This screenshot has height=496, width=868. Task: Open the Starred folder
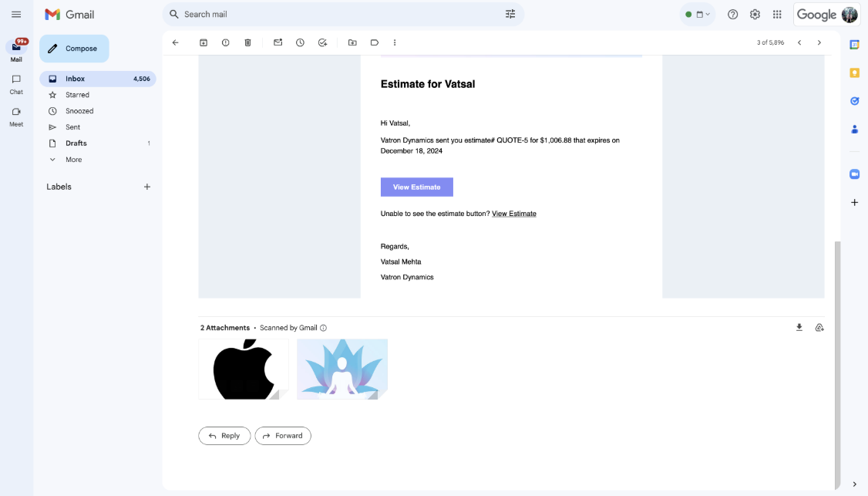pos(77,95)
